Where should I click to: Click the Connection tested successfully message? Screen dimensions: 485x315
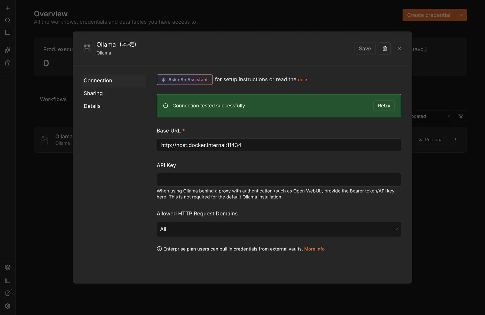pyautogui.click(x=209, y=106)
